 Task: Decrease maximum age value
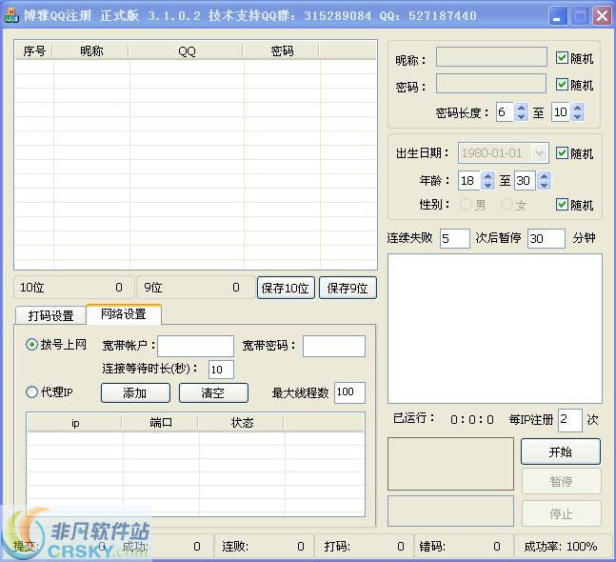click(544, 185)
